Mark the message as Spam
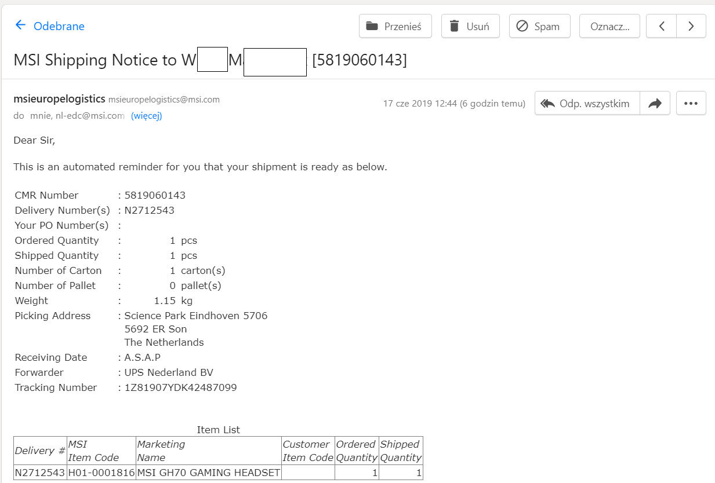Screen dimensions: 715x483 (x=539, y=26)
